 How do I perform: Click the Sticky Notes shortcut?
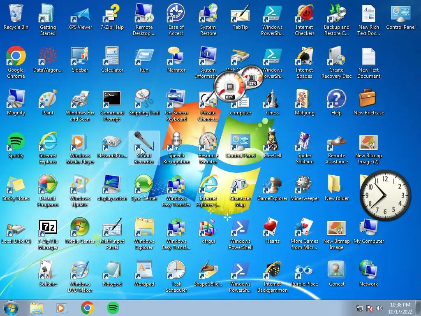16,185
